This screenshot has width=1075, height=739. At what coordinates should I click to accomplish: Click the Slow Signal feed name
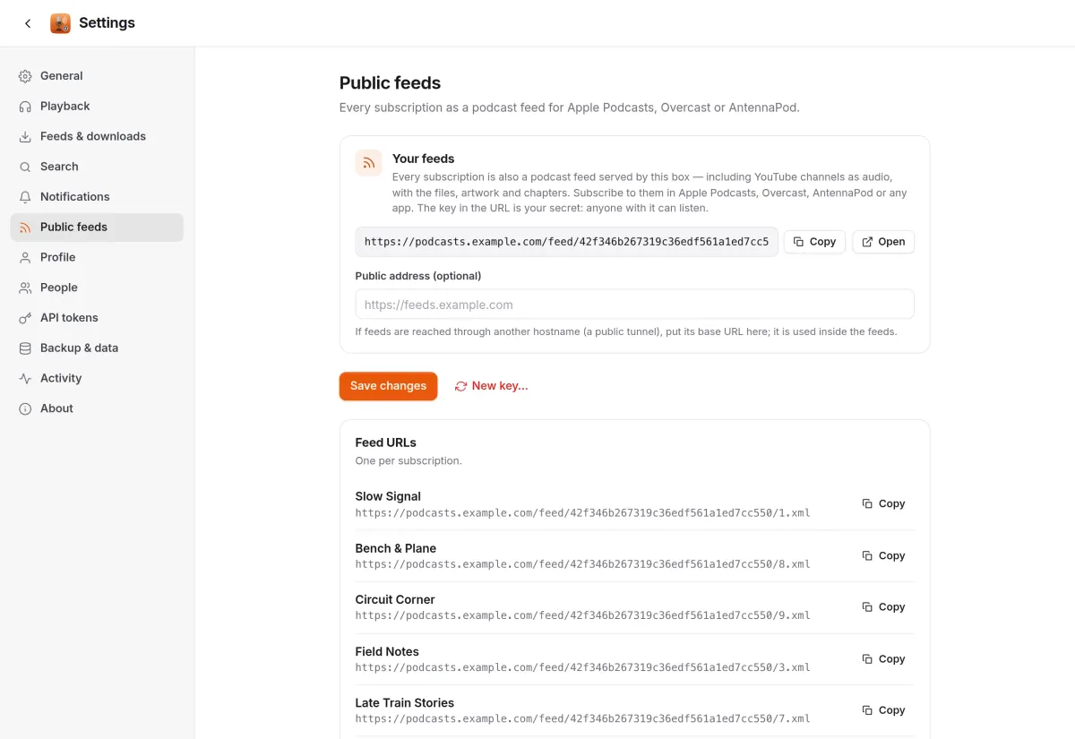[388, 496]
